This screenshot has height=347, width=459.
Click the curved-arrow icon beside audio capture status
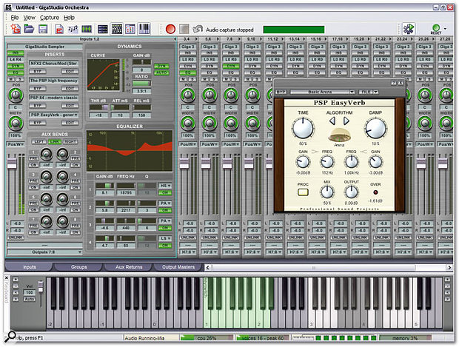click(x=198, y=29)
